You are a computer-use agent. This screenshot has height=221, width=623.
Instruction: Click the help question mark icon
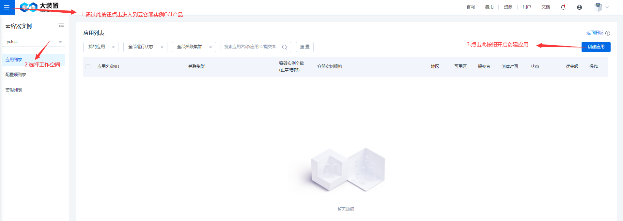pos(607,33)
